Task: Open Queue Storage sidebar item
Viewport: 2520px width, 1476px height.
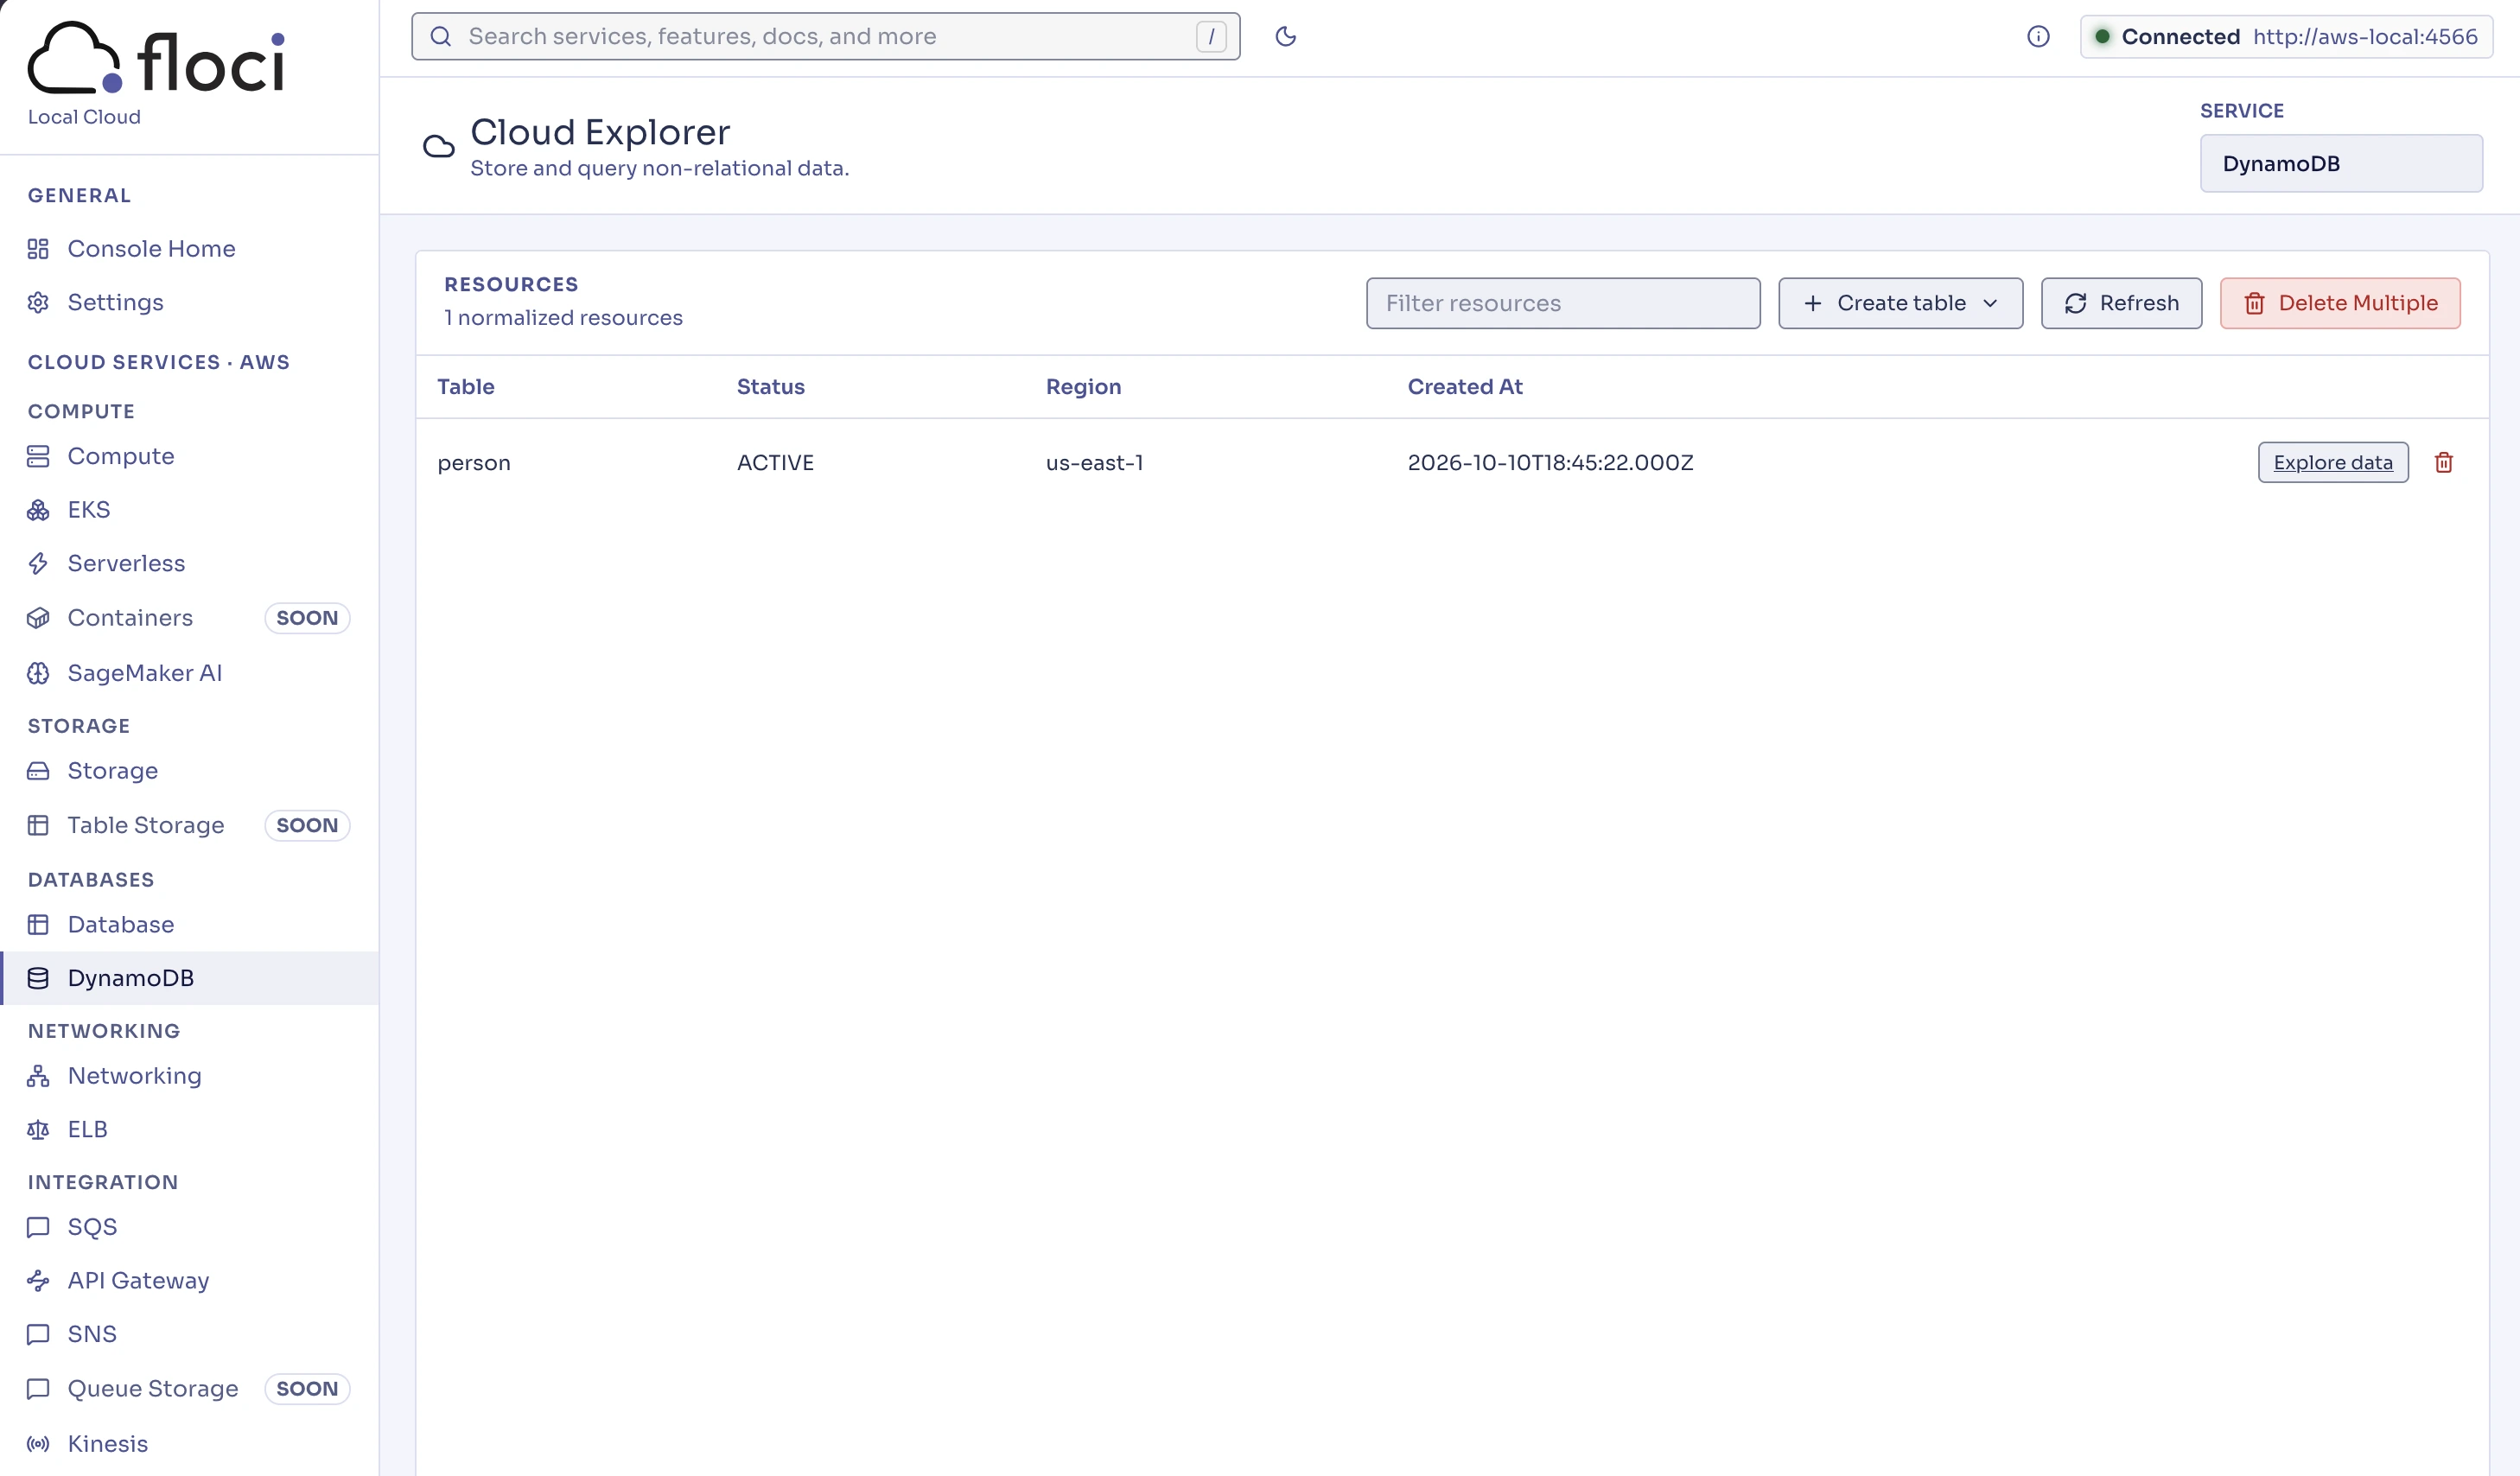Action: (x=189, y=1389)
